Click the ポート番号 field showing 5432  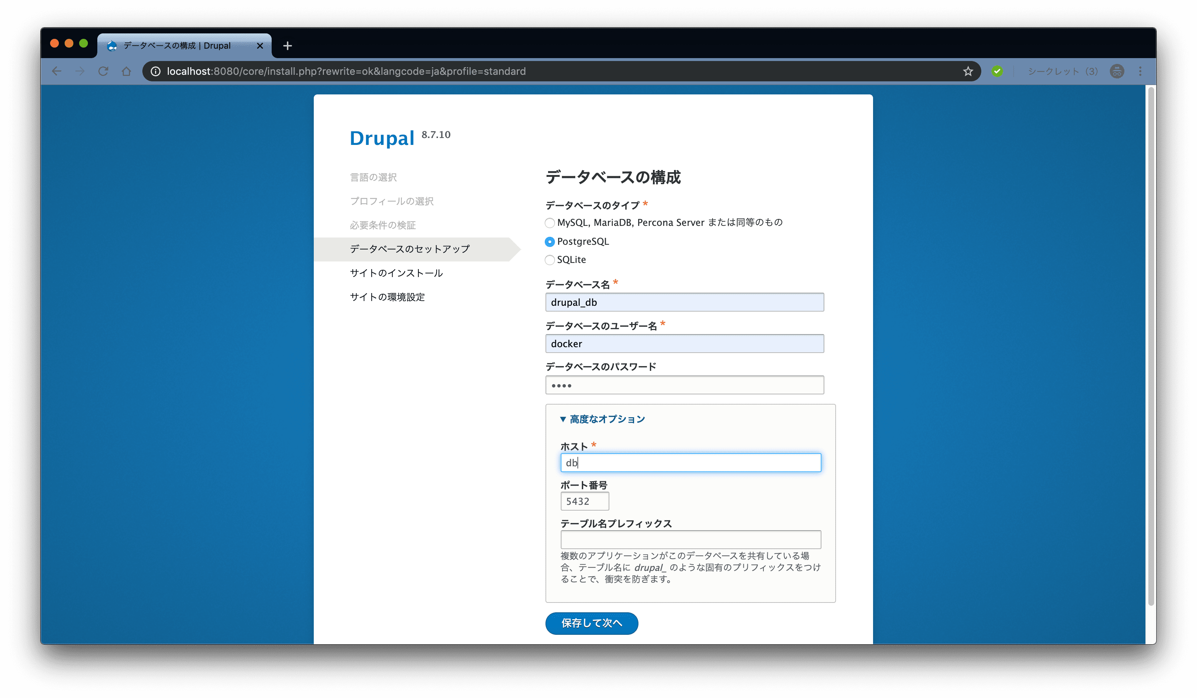(585, 501)
